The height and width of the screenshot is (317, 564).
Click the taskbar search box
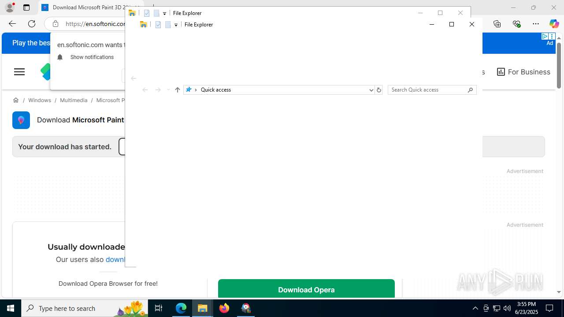85,308
